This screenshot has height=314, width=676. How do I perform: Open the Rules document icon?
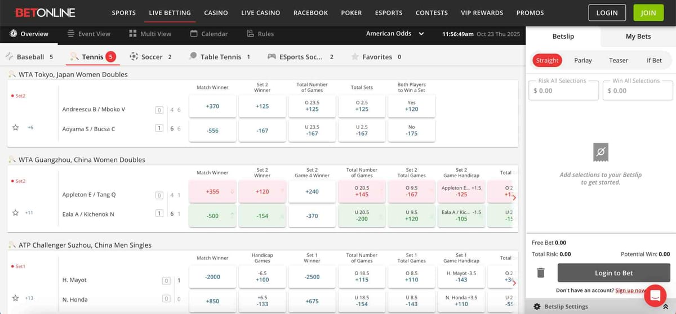click(251, 34)
